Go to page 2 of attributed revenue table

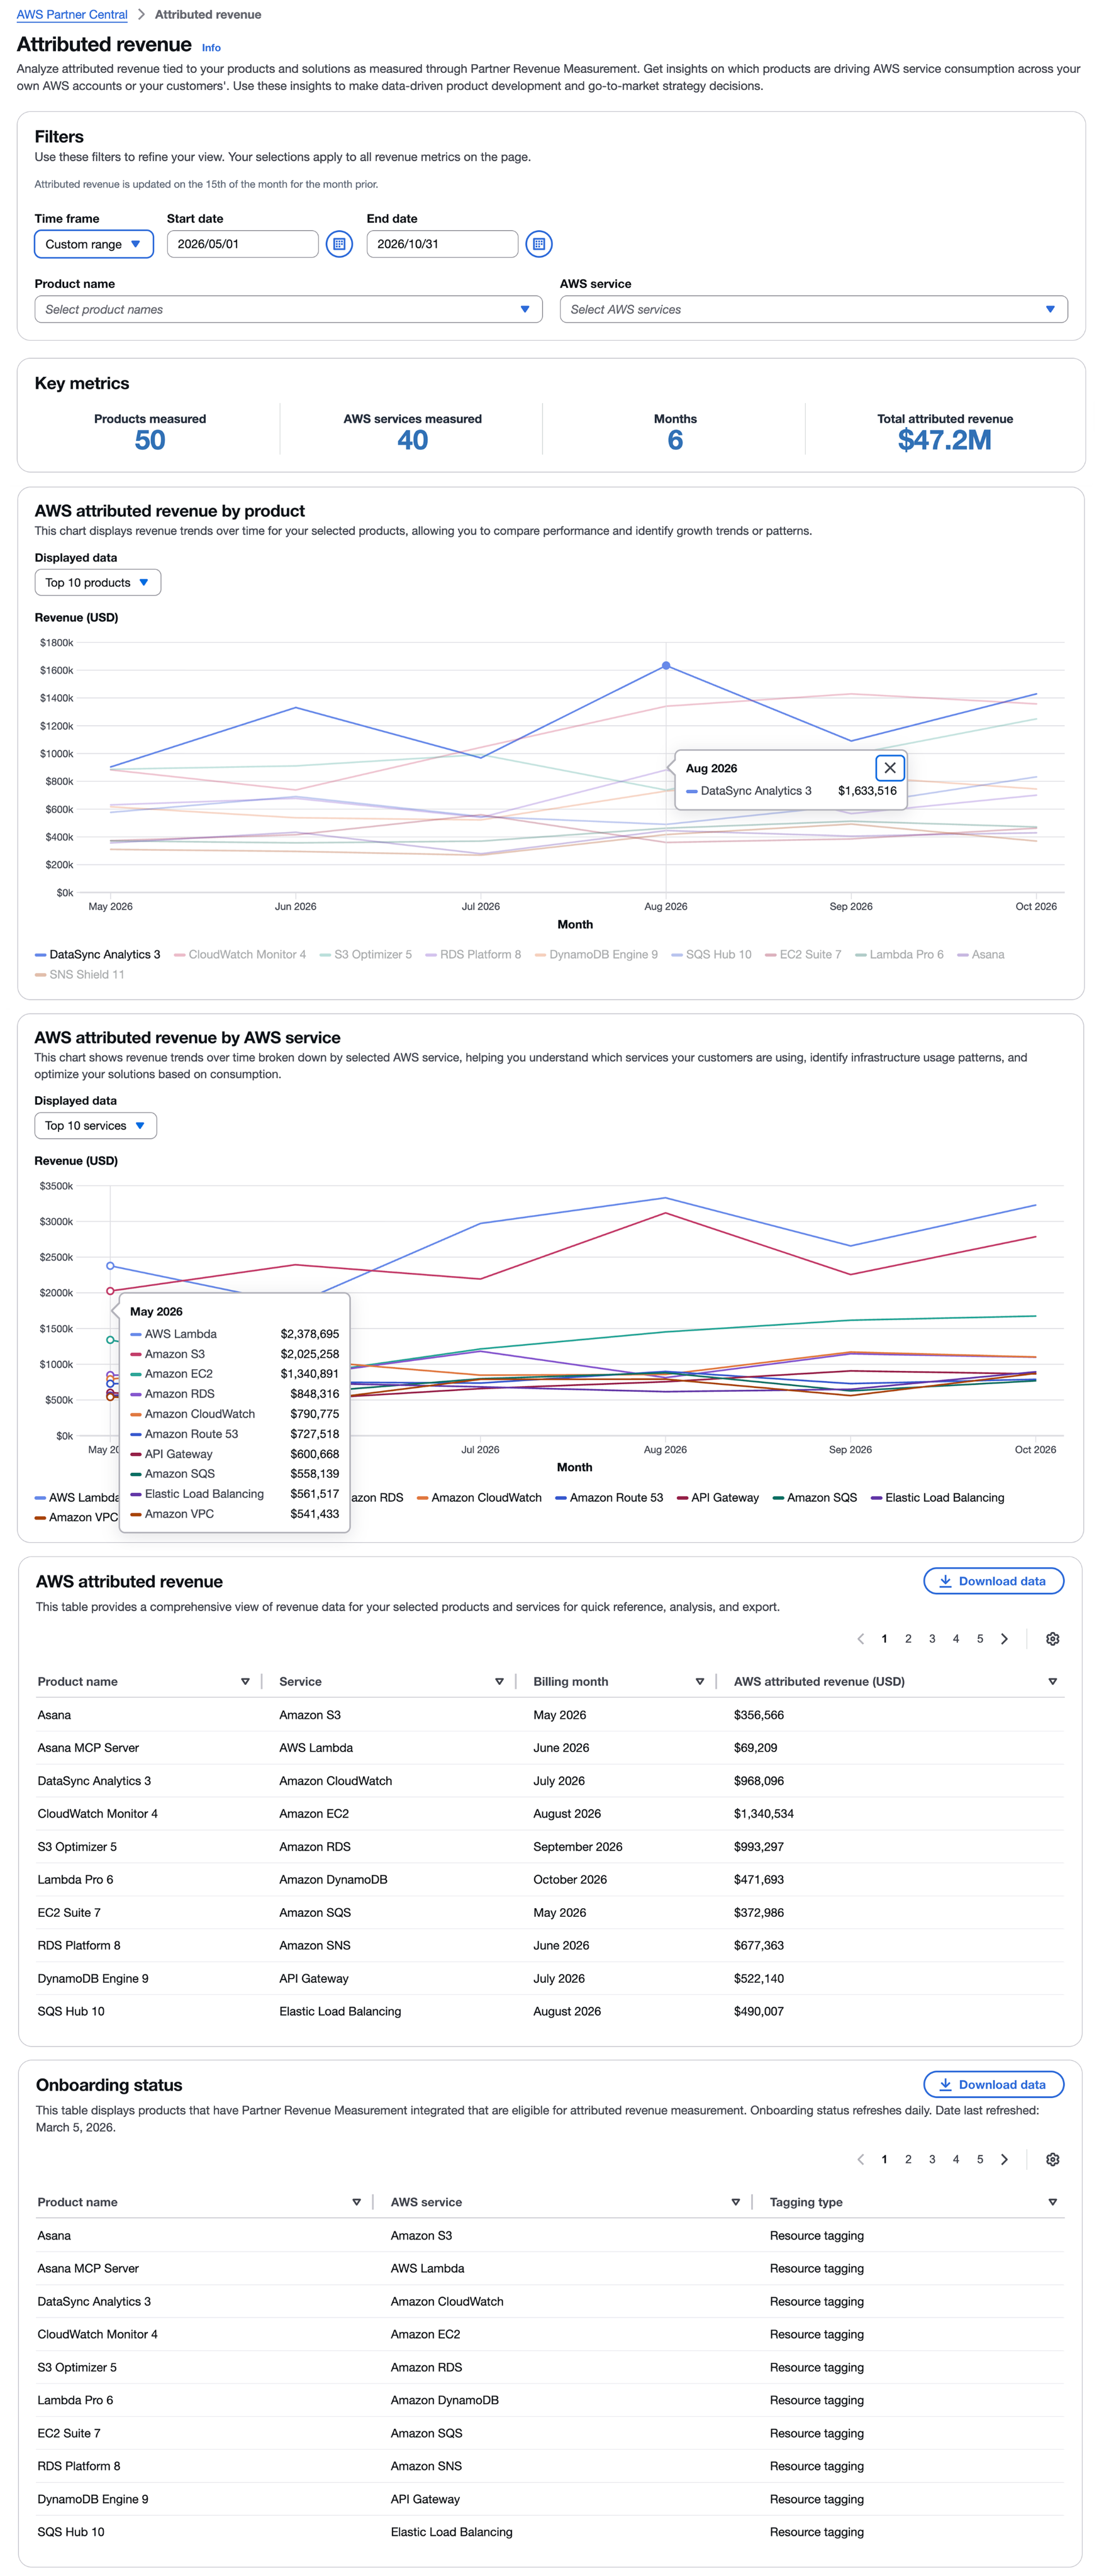[908, 1639]
